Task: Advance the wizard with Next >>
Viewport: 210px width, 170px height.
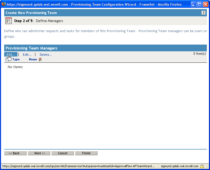Action: [x=39, y=153]
